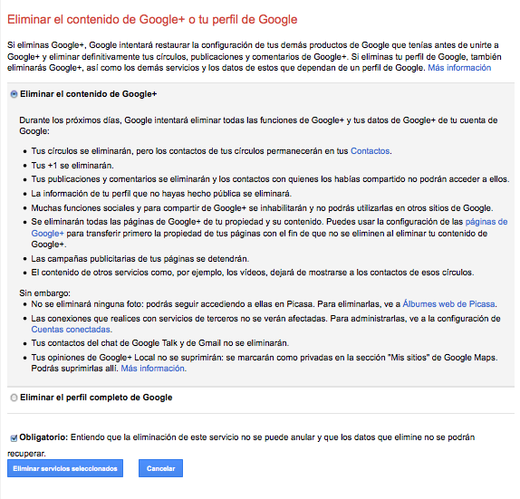Select 'Eliminar el perfil completo de Google' radio
Image resolution: width=520 pixels, height=499 pixels.
point(14,398)
